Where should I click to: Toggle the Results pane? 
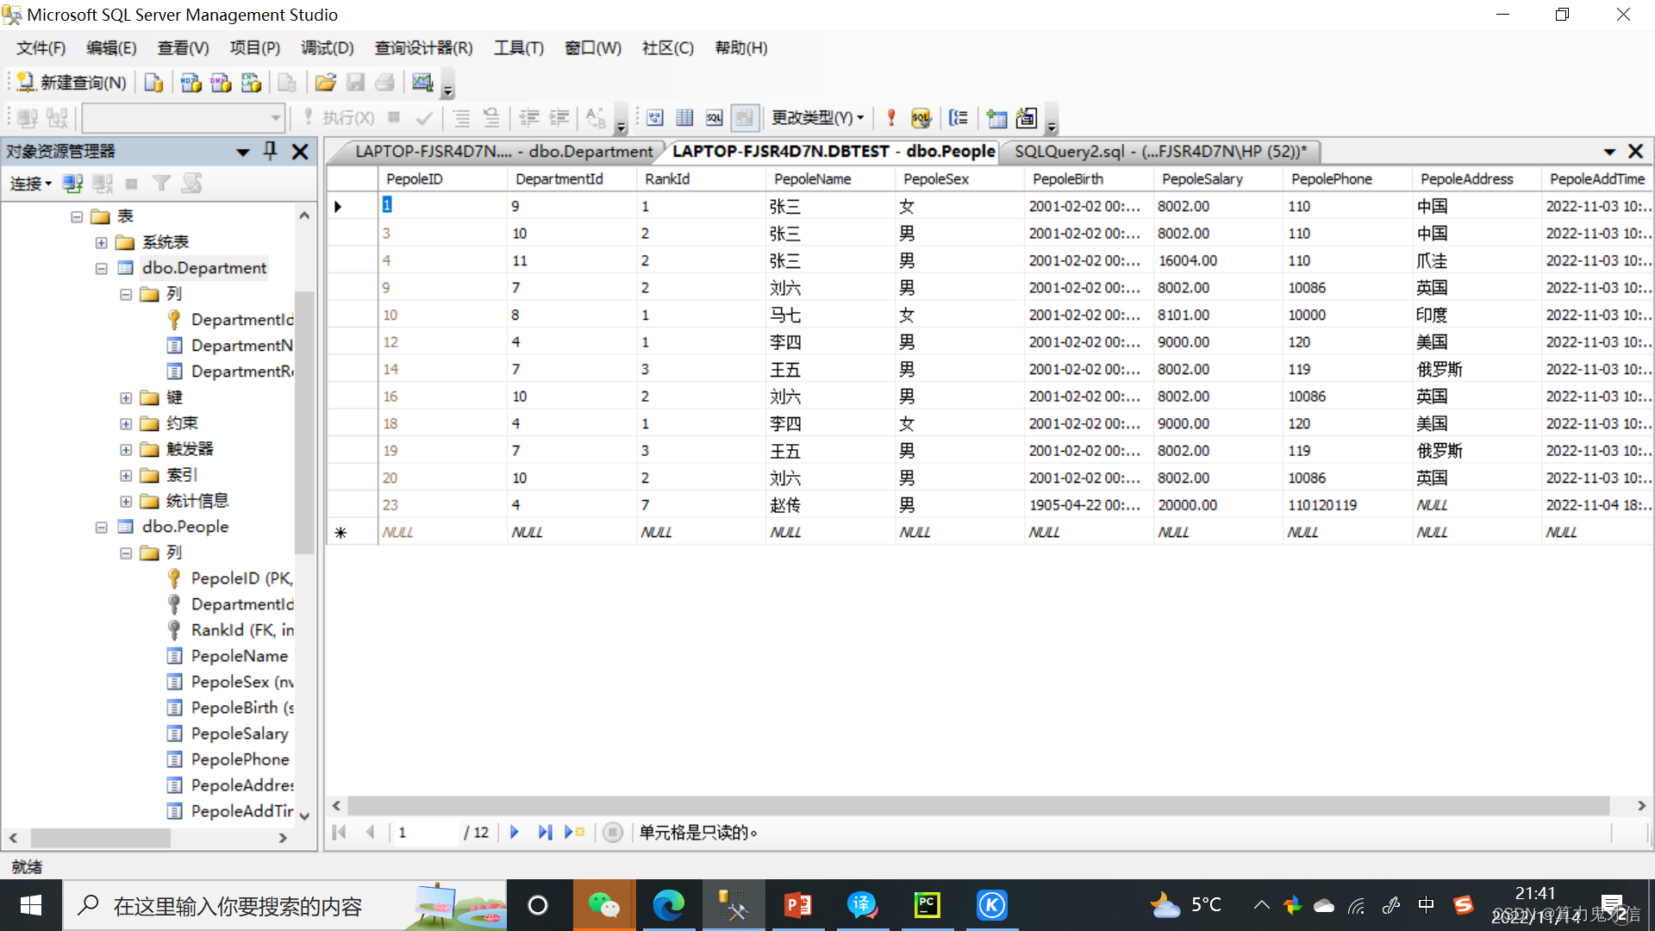click(744, 117)
